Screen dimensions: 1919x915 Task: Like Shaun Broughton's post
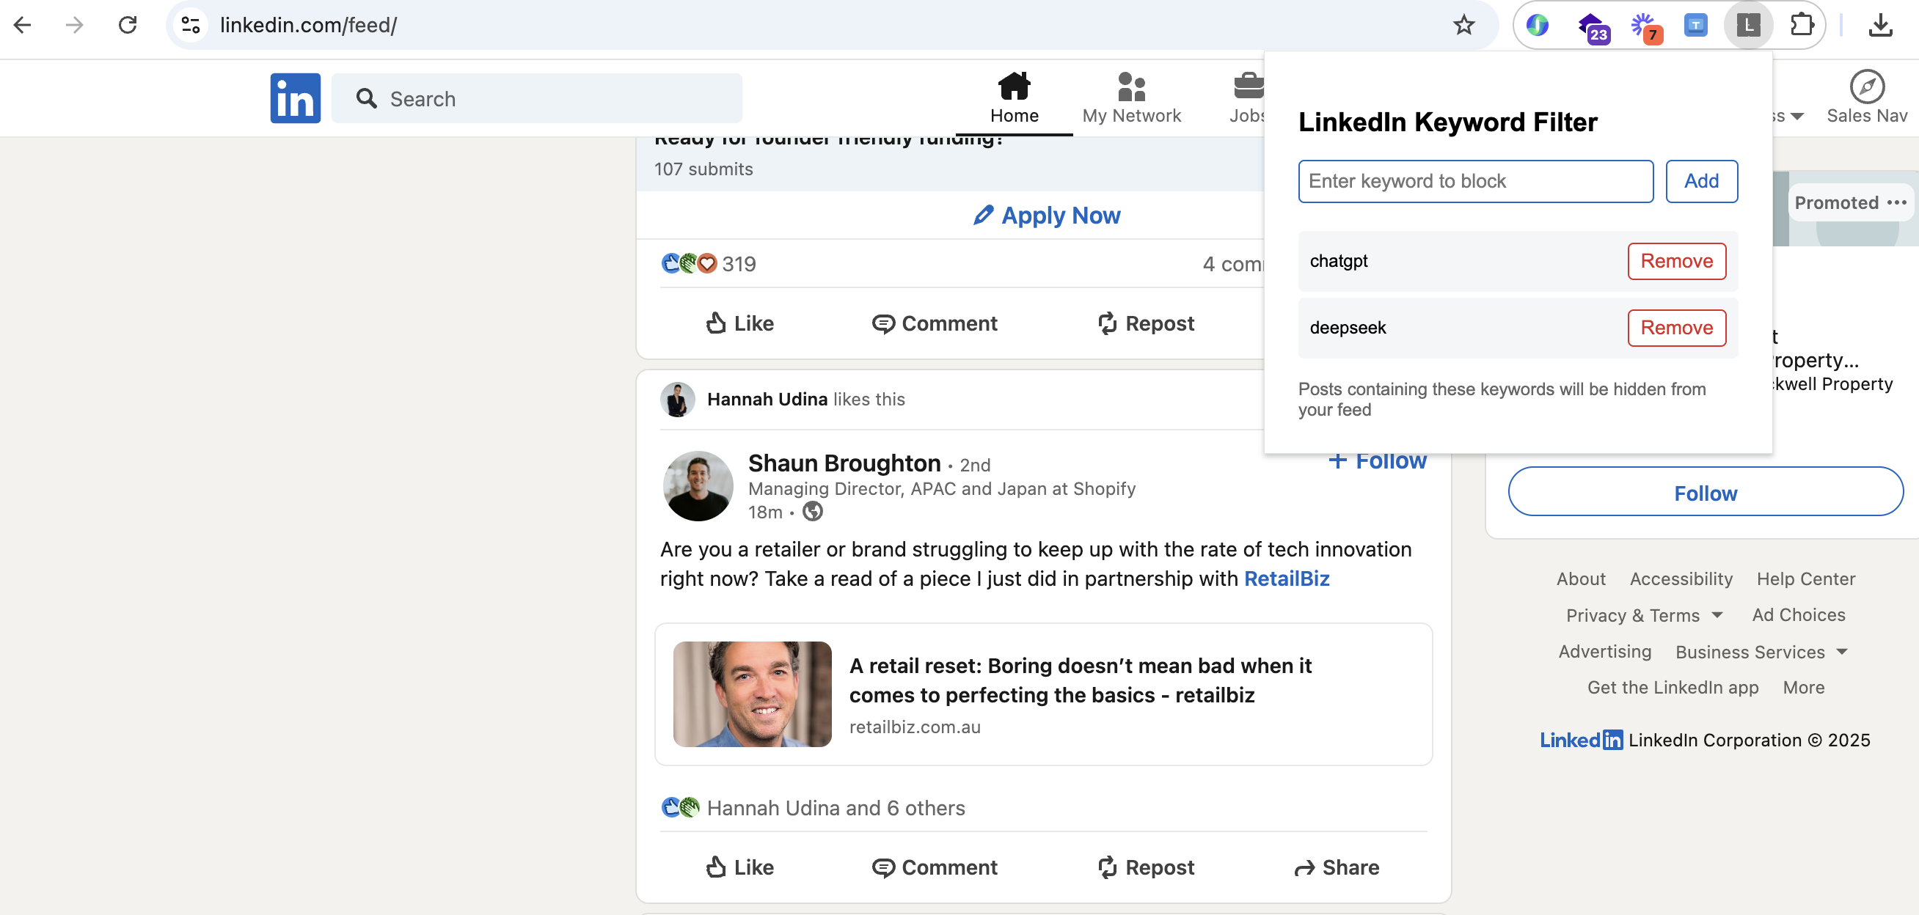coord(739,867)
